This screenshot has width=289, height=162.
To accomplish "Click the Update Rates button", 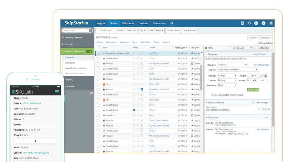I will click(173, 30).
